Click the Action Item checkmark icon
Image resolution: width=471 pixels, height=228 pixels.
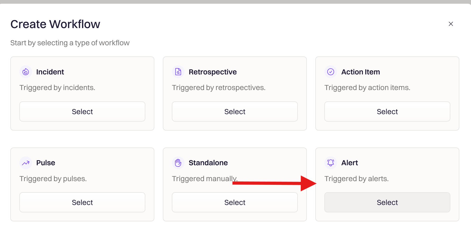pos(331,72)
